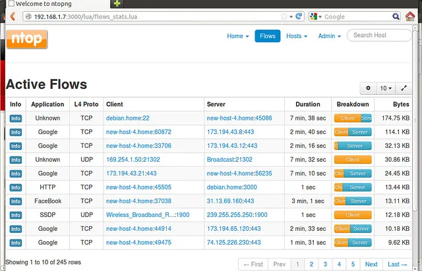Click the expand table arrows icon
The image size is (422, 271).
405,88
